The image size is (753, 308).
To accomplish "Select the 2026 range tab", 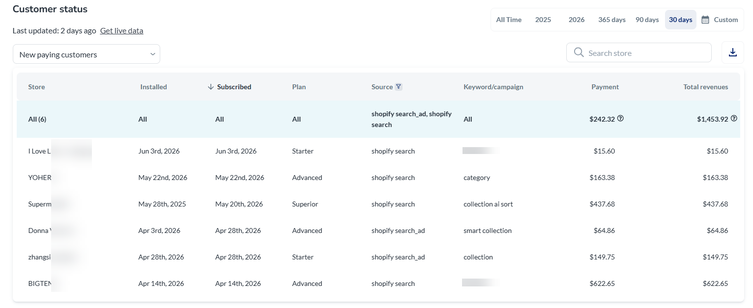I will [577, 20].
